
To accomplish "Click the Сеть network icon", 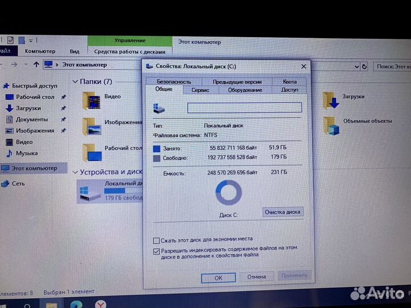I will pos(5,184).
